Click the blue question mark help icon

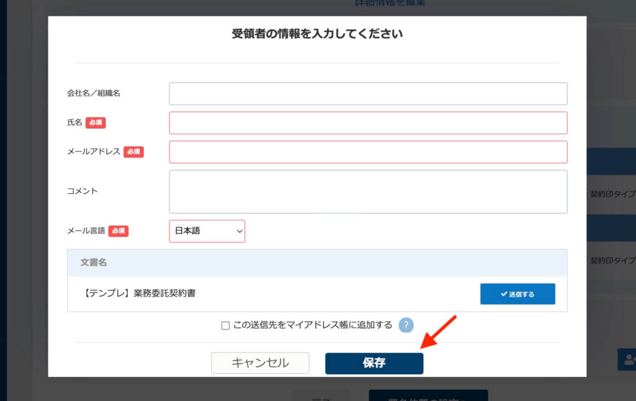point(406,325)
